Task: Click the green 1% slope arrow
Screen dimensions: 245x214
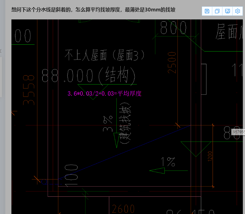Action: click(168, 171)
